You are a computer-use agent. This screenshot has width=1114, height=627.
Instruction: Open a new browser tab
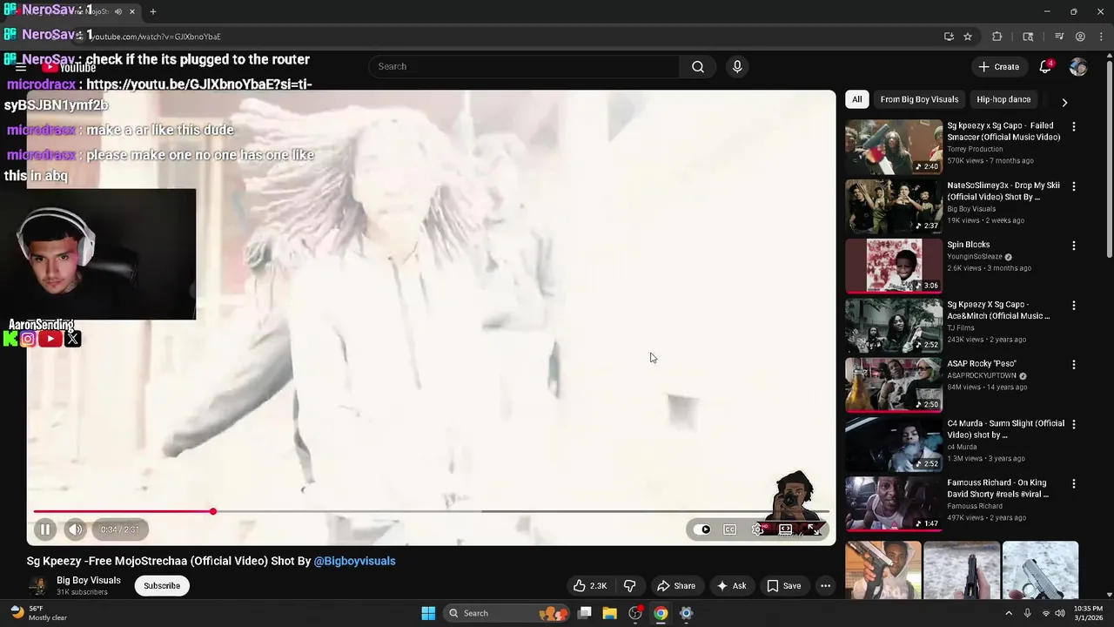[x=153, y=11]
